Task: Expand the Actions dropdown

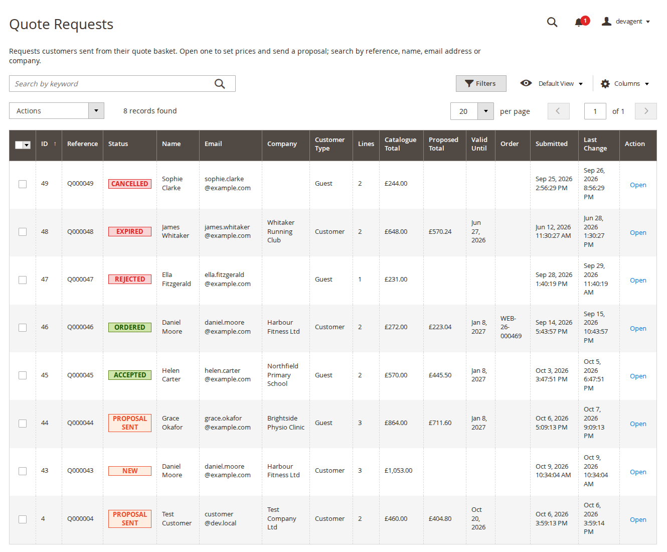Action: (x=57, y=111)
